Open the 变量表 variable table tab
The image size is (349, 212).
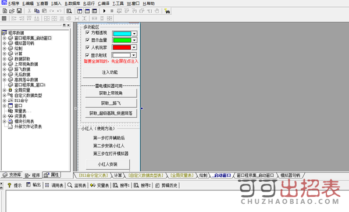(99, 185)
